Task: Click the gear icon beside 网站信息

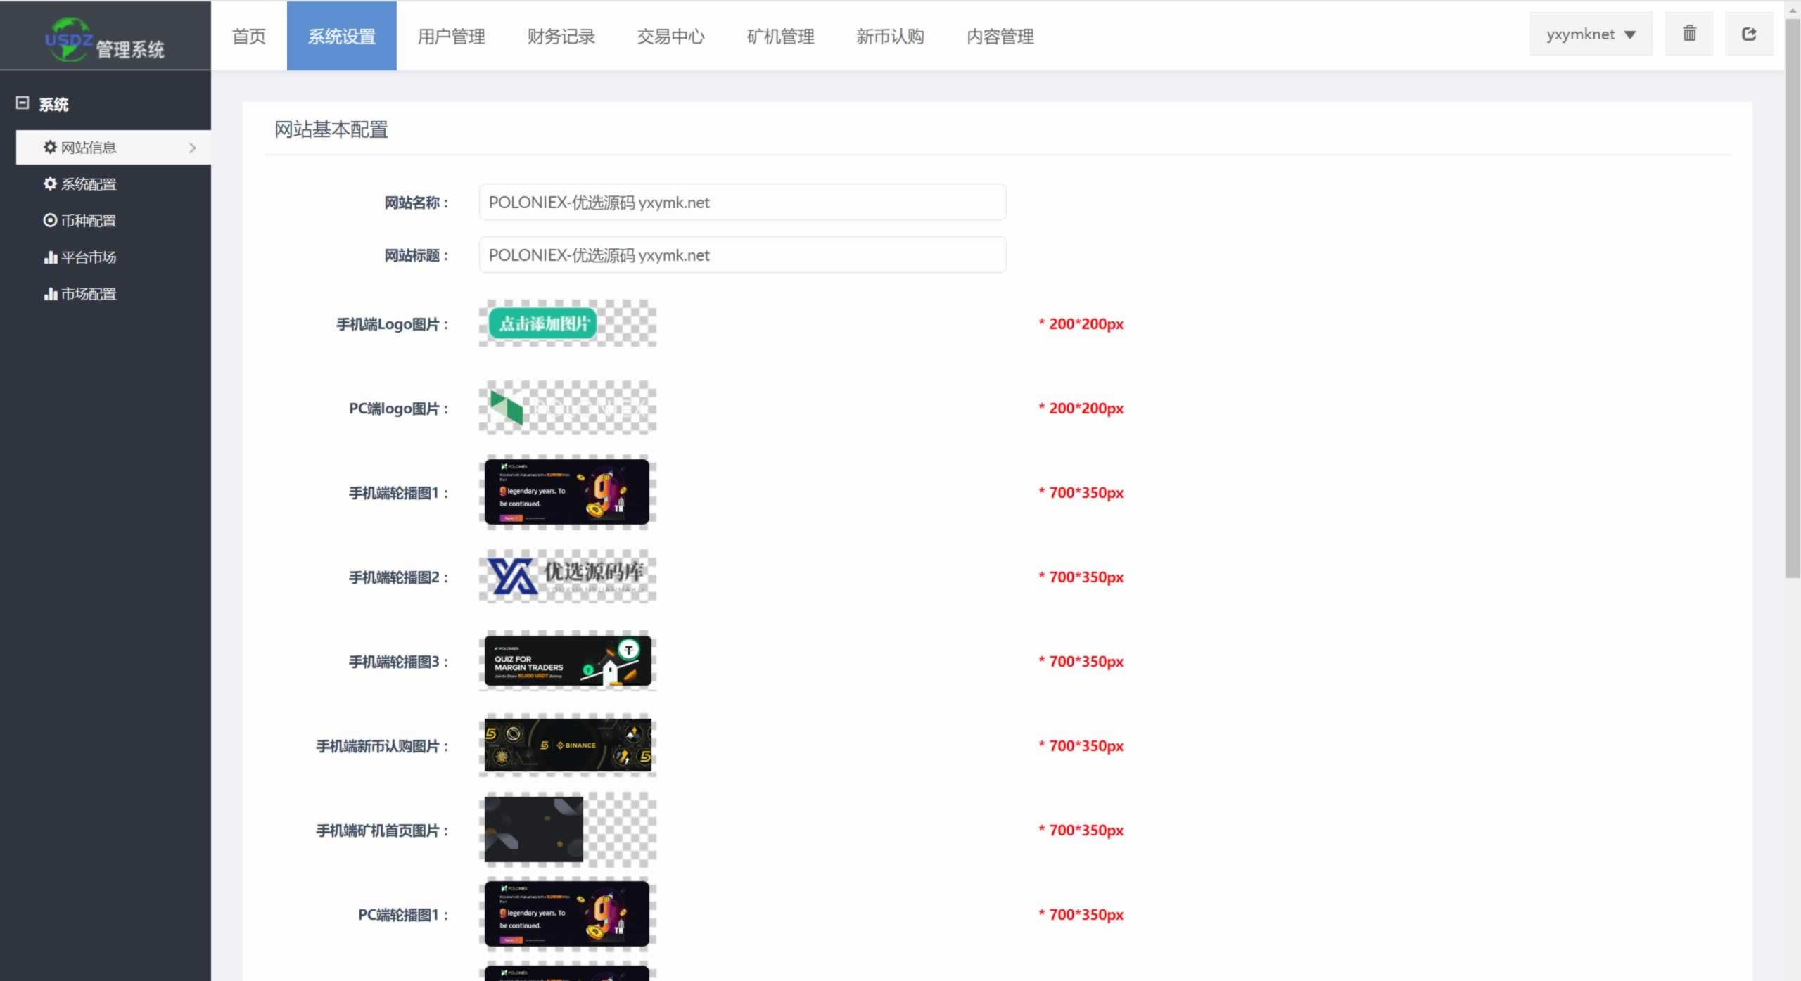Action: (x=50, y=147)
